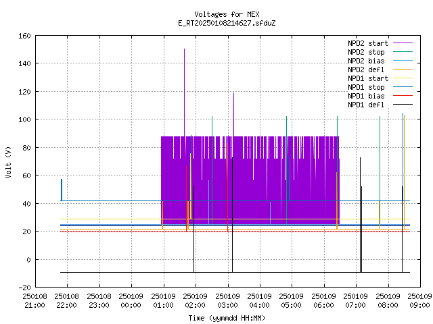Click the black NPD1 defl legend line

(x=403, y=105)
